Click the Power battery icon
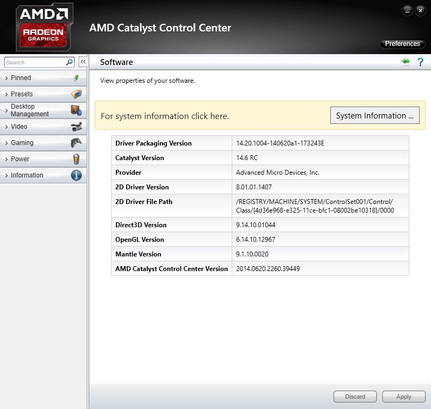This screenshot has width=431, height=409. [76, 159]
